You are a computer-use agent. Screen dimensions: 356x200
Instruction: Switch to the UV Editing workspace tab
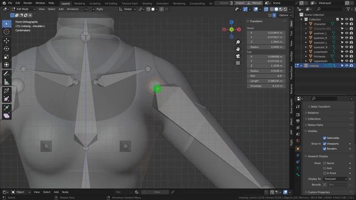111,3
